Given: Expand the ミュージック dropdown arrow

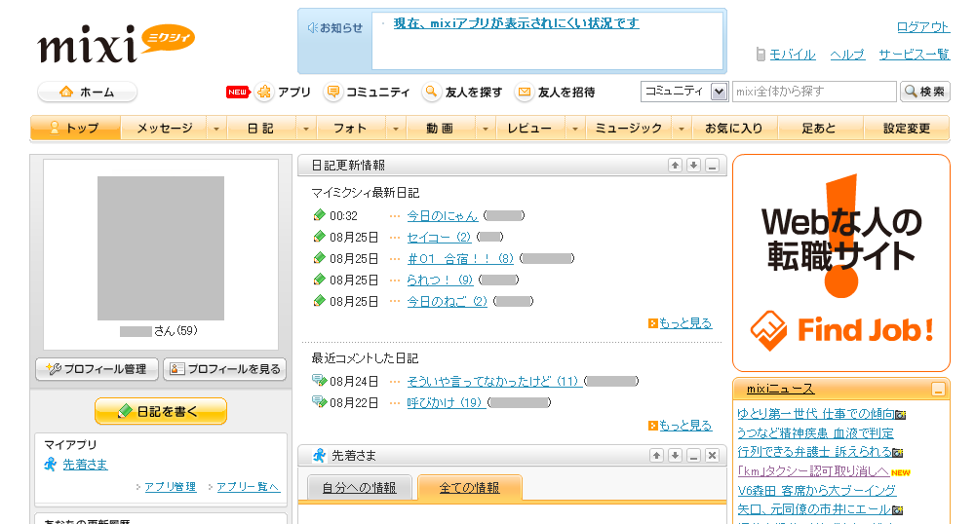Looking at the screenshot, I should (682, 129).
